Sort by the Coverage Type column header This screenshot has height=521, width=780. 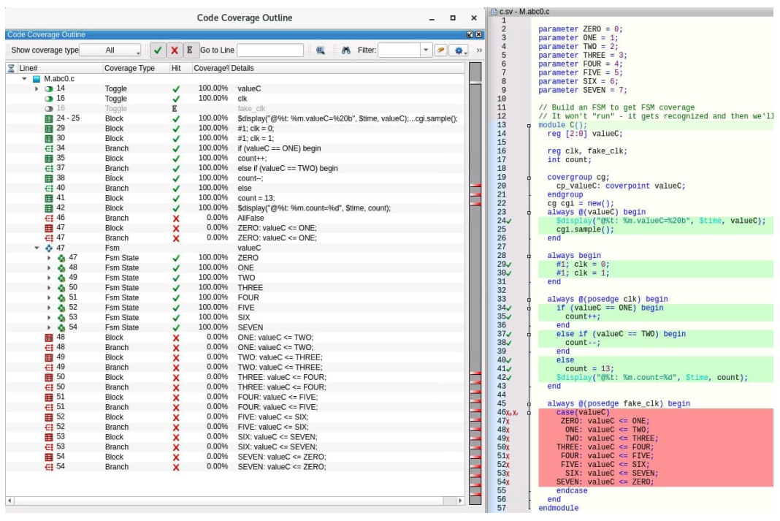129,68
